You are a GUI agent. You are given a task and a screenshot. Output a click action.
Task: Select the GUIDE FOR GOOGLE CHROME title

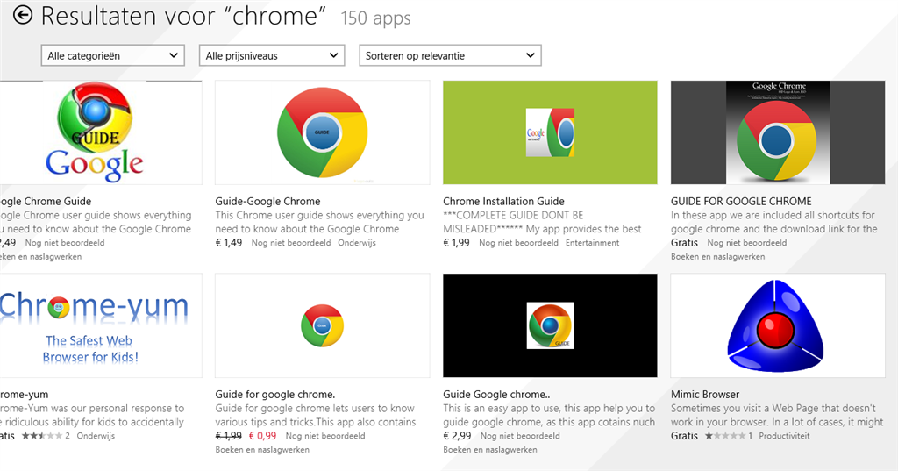click(741, 201)
